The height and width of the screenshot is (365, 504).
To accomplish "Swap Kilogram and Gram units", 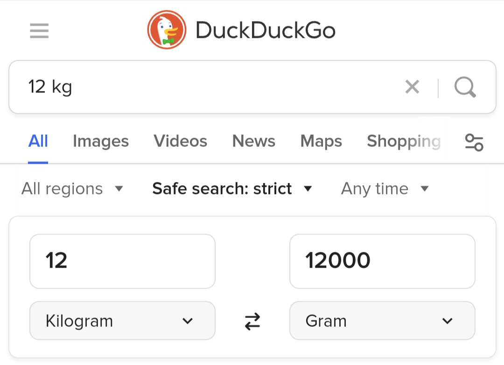I will 252,321.
